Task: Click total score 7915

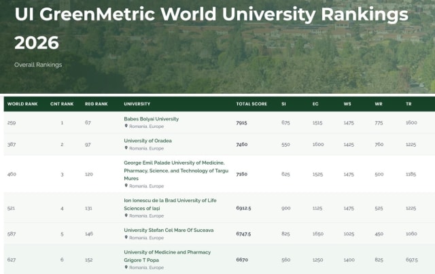Action: point(241,122)
